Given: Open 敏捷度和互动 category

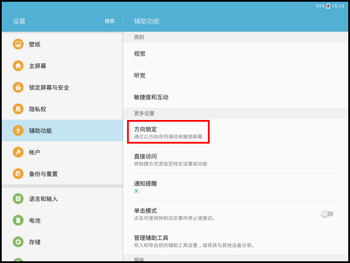Looking at the screenshot, I should click(x=236, y=97).
